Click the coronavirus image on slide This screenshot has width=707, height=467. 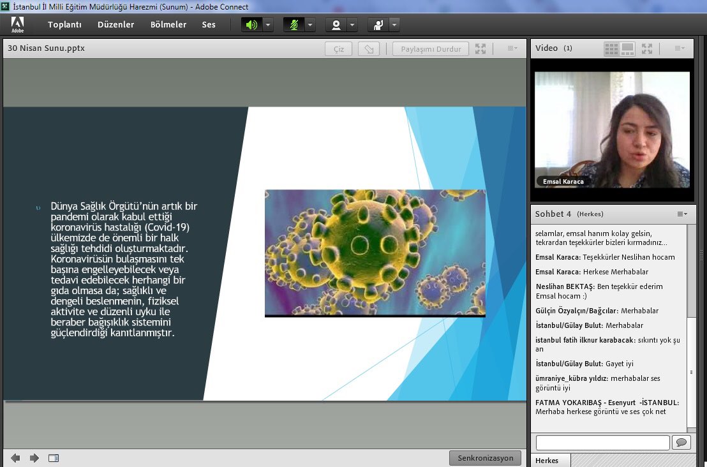(x=375, y=253)
